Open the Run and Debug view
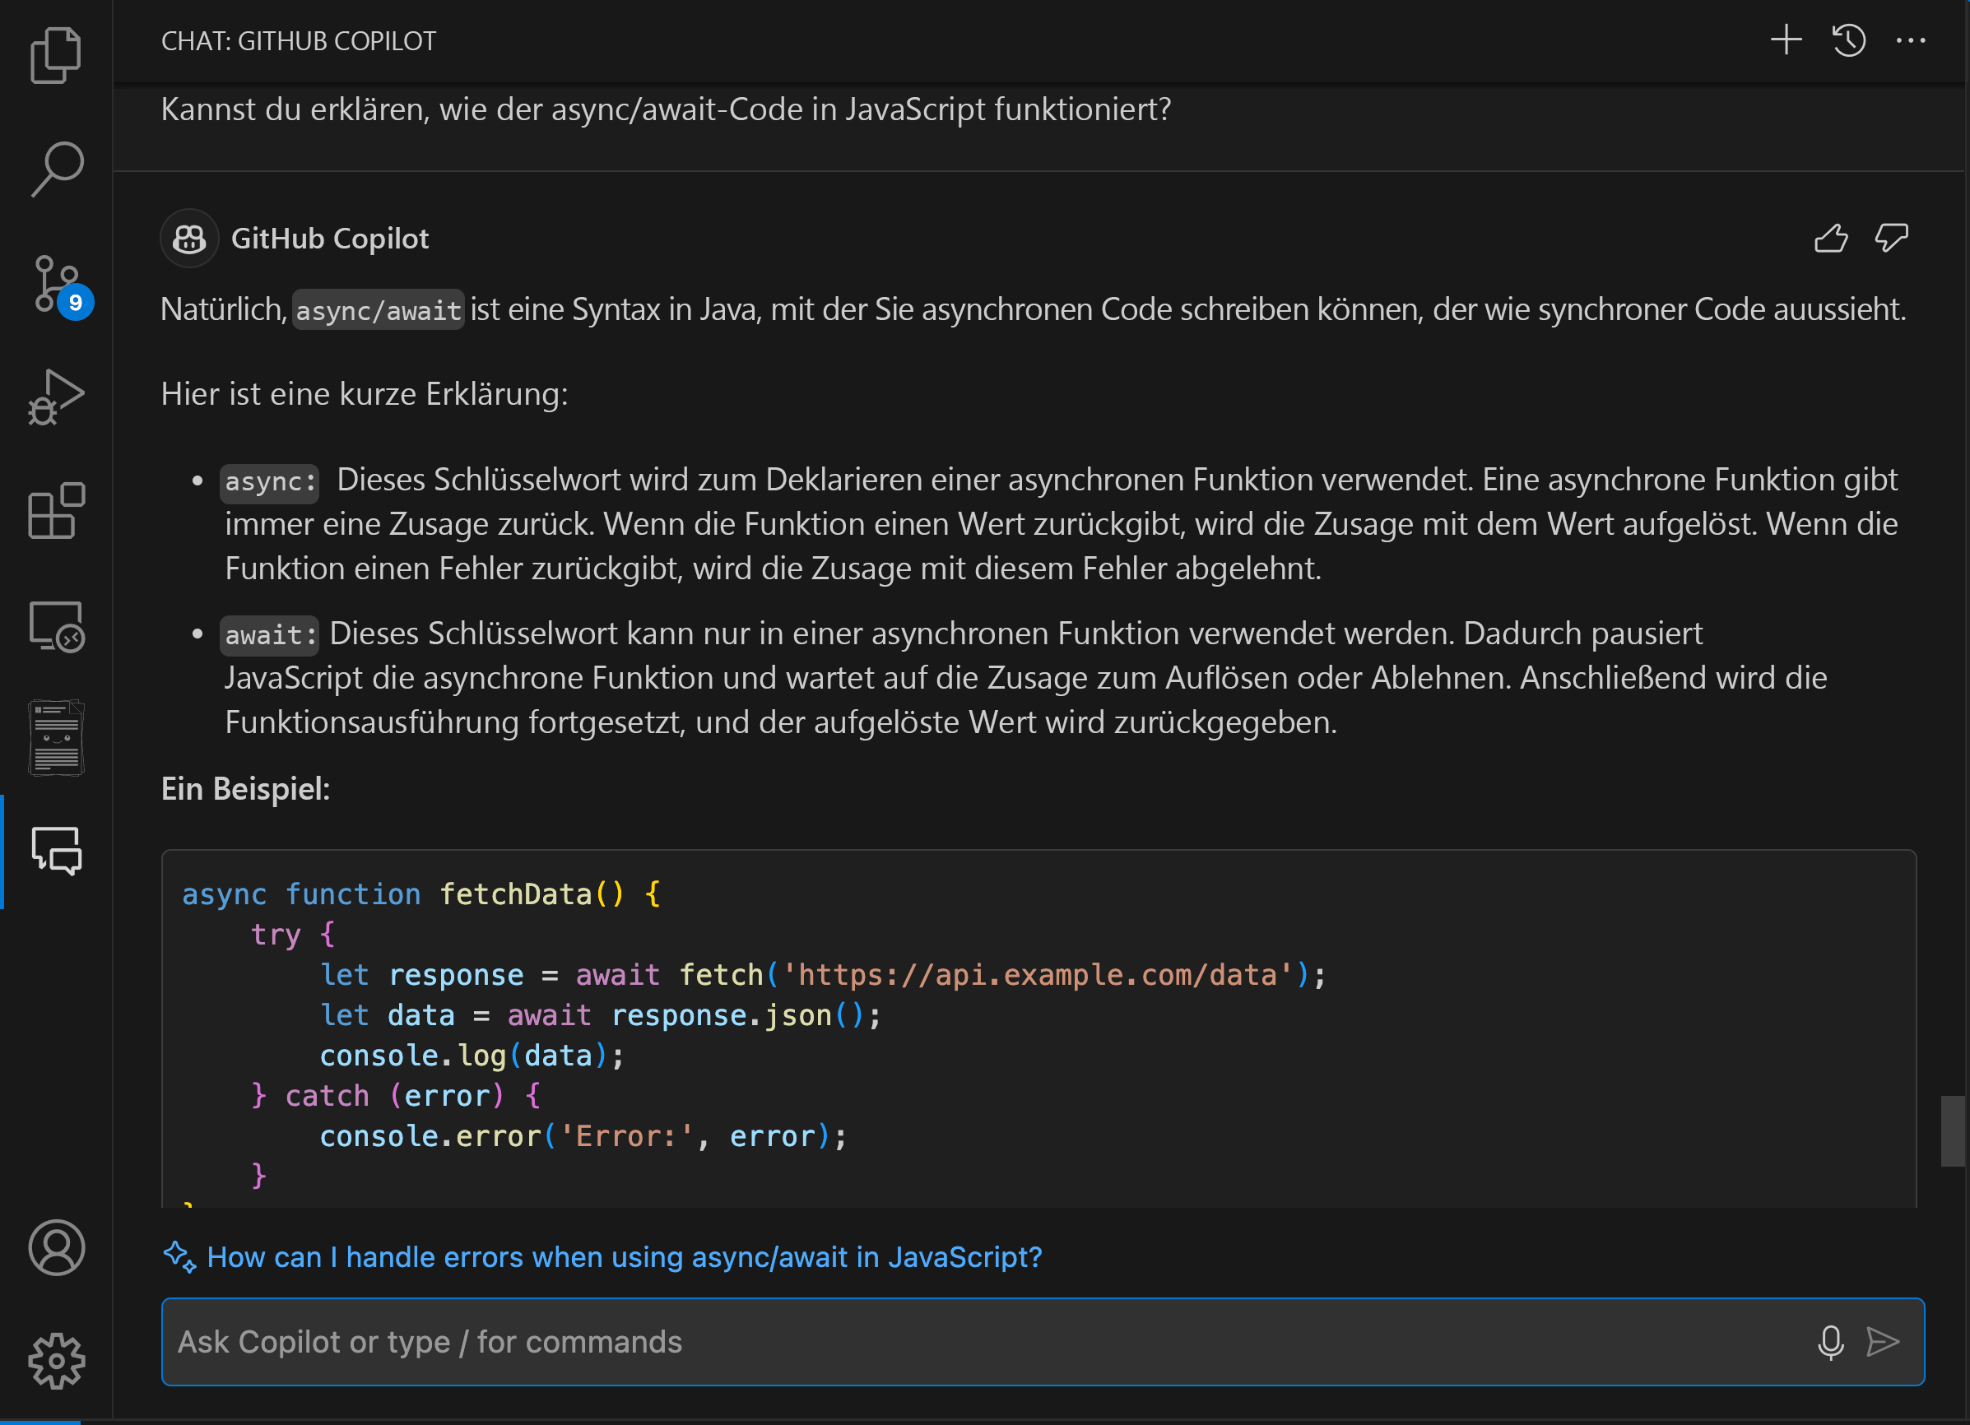 (x=57, y=397)
